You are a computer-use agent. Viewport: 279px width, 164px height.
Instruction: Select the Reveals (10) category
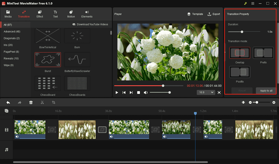11,59
